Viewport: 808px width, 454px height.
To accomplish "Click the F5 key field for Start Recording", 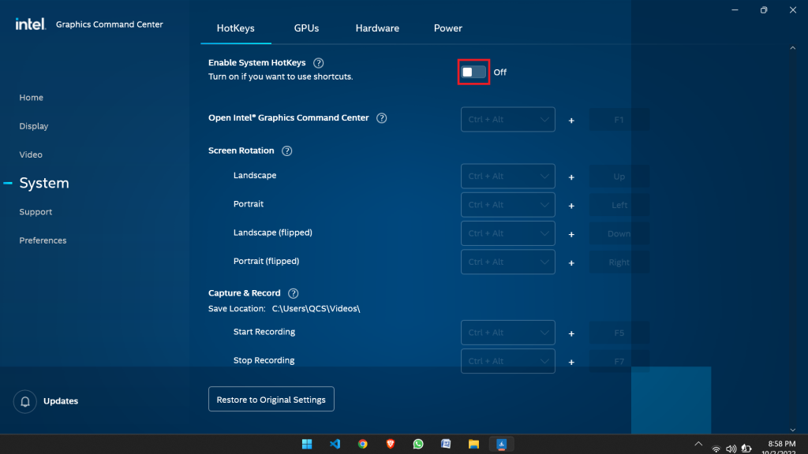I will click(619, 333).
